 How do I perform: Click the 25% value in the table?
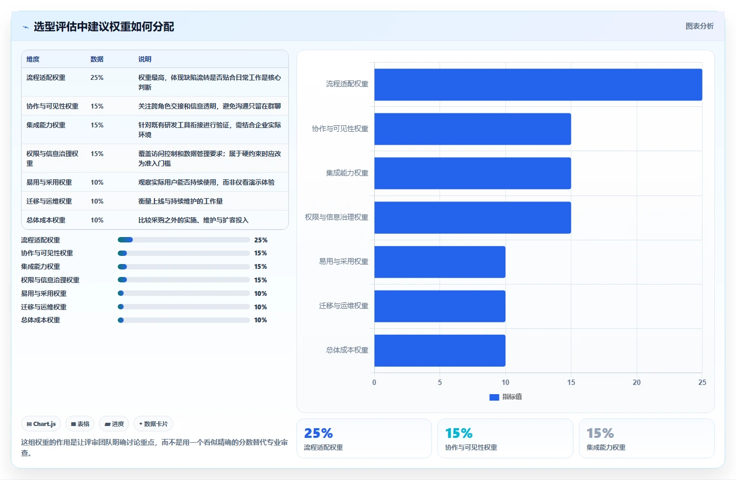click(97, 78)
